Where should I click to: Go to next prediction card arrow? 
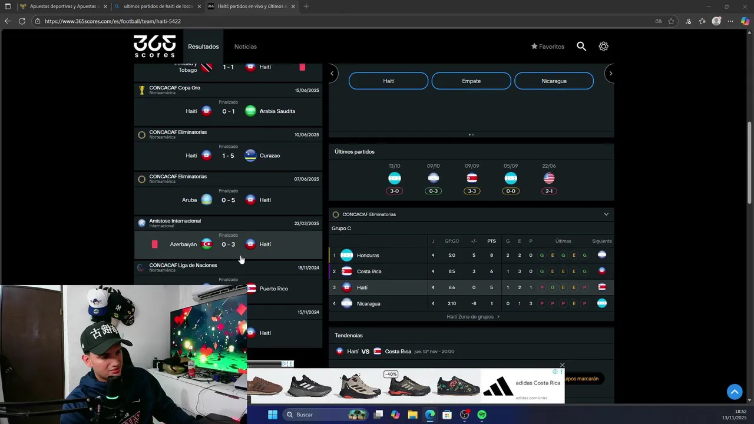coord(610,74)
